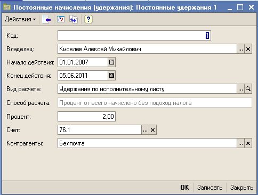258x195 pixels.
Task: Click the magnifier icon for Вид расчета
Action: coord(248,89)
